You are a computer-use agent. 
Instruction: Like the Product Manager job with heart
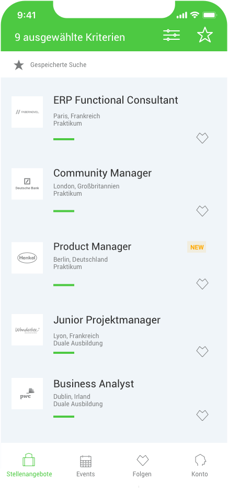coord(202,284)
